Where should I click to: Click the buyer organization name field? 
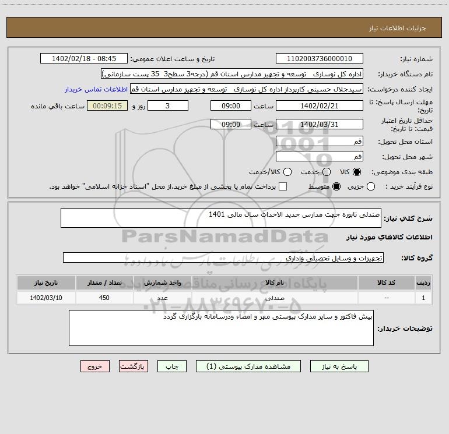pyautogui.click(x=232, y=74)
